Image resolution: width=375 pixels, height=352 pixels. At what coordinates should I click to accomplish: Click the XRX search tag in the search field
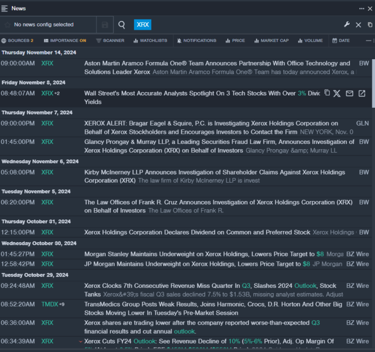coord(142,25)
